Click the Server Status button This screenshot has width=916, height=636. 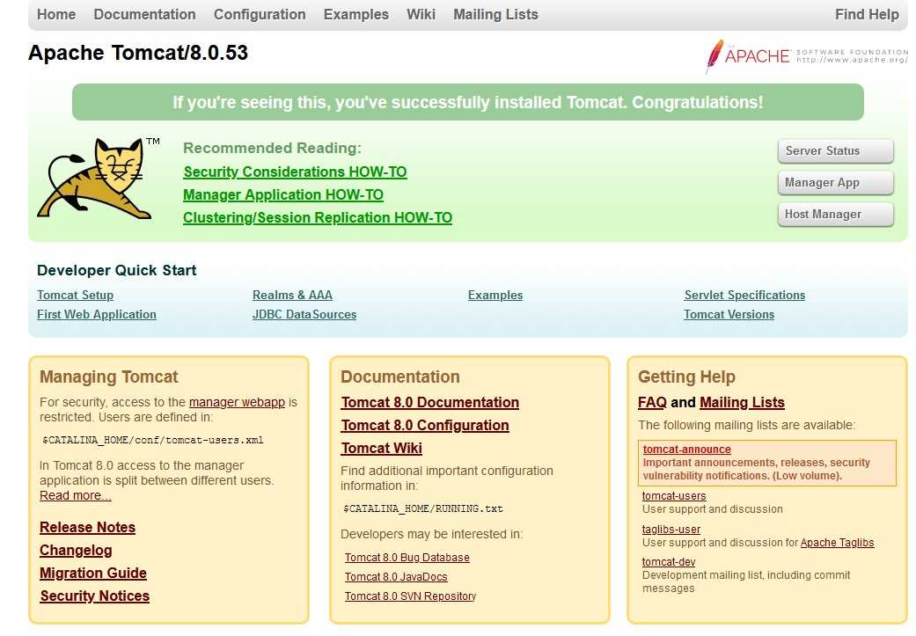pos(835,150)
